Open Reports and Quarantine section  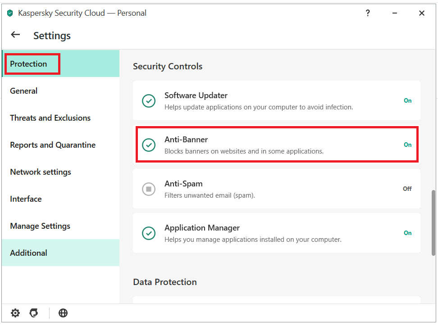61,145
